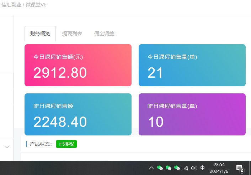Screen dimensions: 251x175
Task: Click the purple 昨日课程销售量(单) card
Action: point(192,114)
